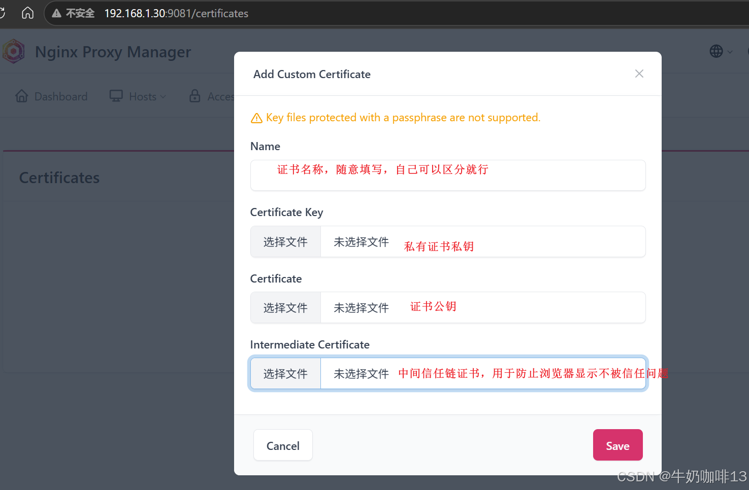Click the Hosts monitor icon

[116, 96]
